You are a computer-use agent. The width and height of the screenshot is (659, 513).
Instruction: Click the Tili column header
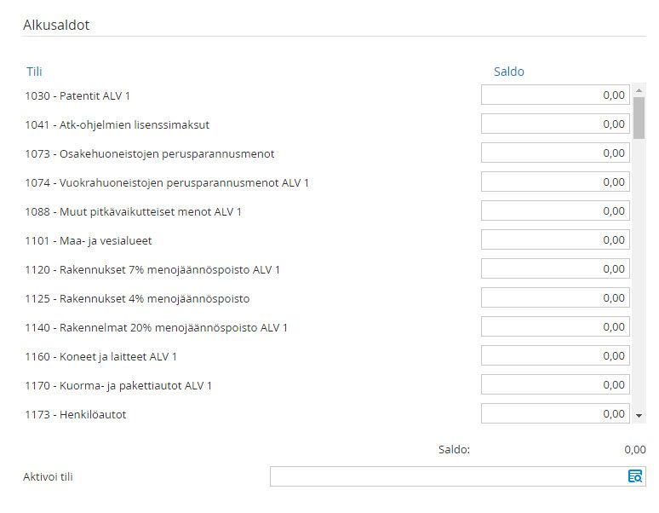tap(34, 72)
